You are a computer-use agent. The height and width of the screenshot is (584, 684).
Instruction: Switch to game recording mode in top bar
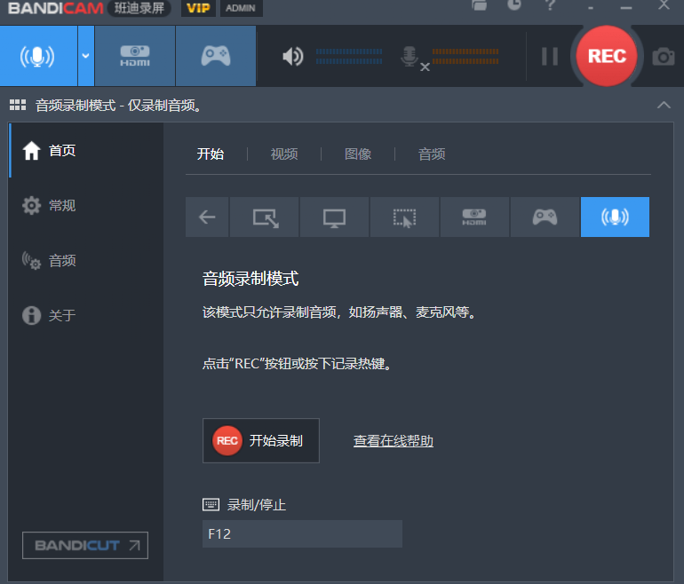click(x=216, y=56)
